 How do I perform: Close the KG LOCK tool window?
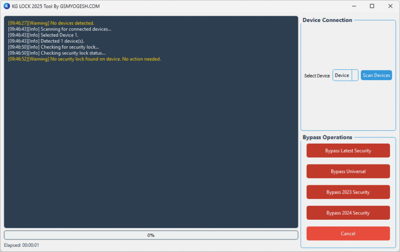pyautogui.click(x=390, y=6)
